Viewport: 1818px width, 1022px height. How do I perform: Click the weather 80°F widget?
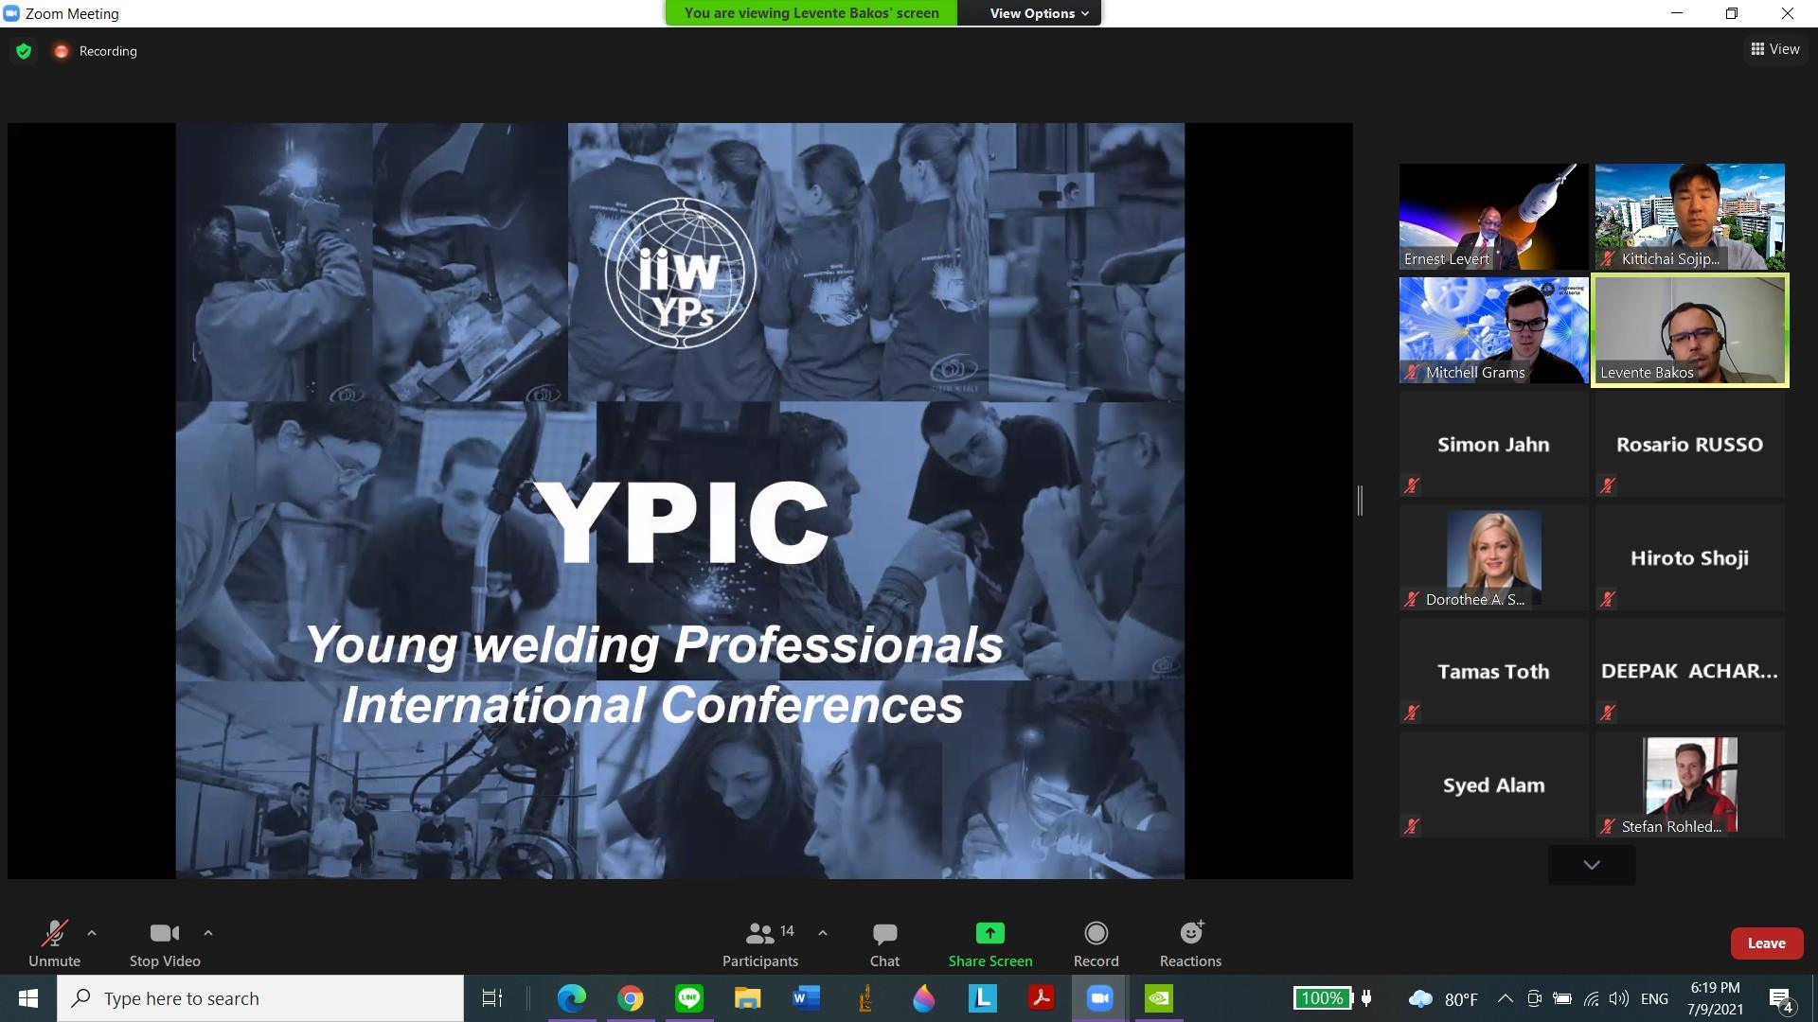1444,998
